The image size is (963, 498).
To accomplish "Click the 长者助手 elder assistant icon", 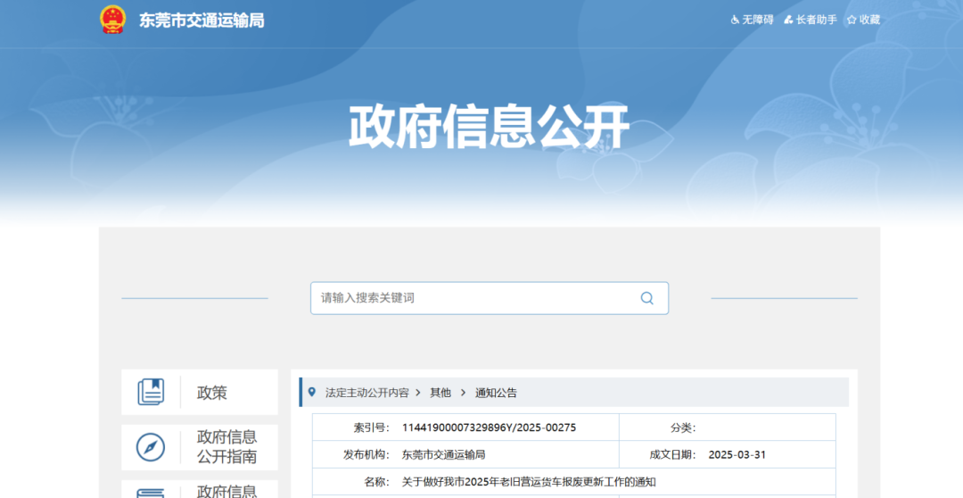I will tap(788, 20).
